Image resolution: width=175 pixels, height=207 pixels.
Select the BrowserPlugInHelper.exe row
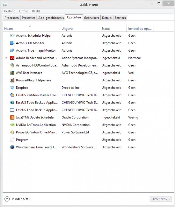coord(34,80)
